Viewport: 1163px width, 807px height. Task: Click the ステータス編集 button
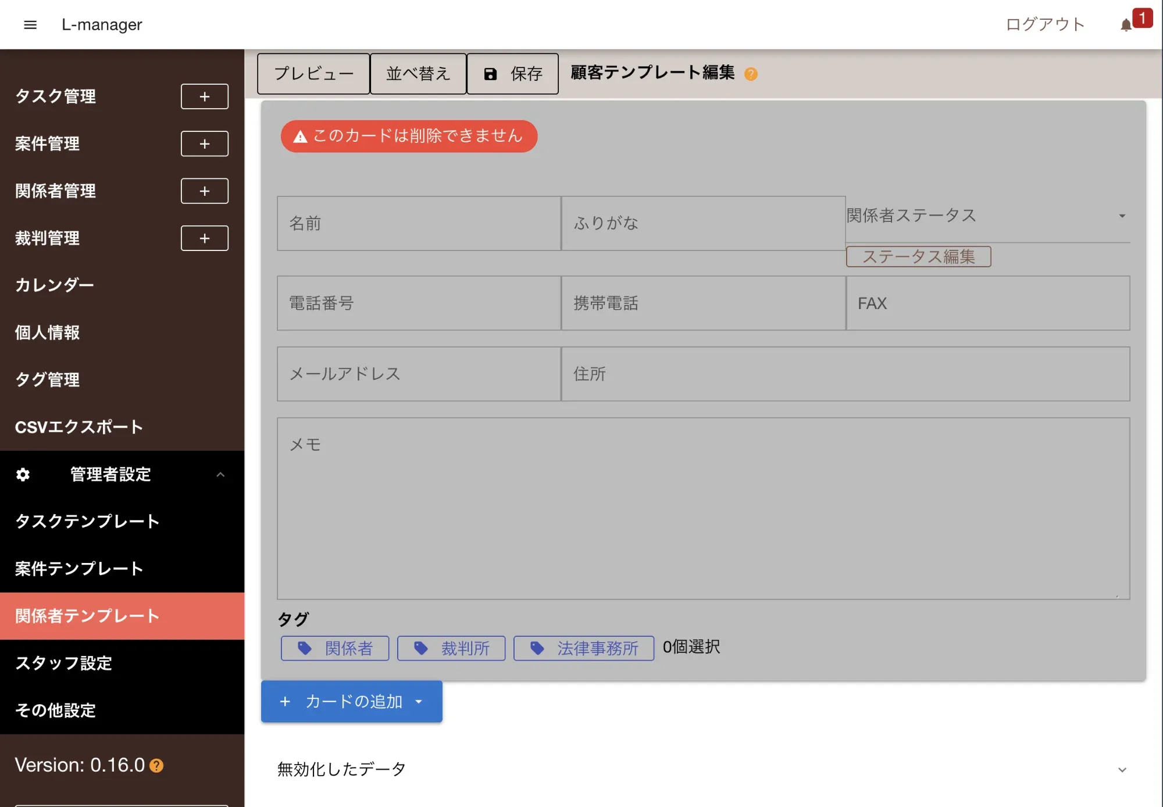point(919,256)
